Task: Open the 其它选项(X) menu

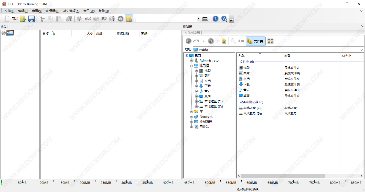Action: [x=71, y=11]
